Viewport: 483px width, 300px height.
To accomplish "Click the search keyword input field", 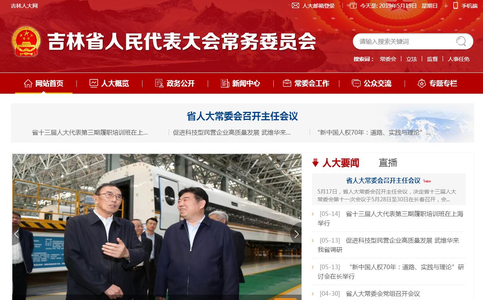I will 405,41.
